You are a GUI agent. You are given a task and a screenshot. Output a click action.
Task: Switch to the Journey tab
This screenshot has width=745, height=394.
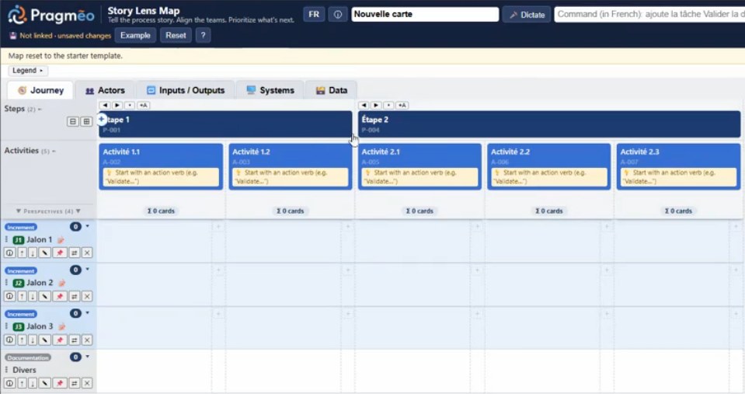coord(40,90)
